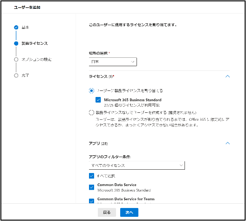Toggle the すべて選択 checkbox
The height and width of the screenshot is (221, 246).
click(91, 176)
